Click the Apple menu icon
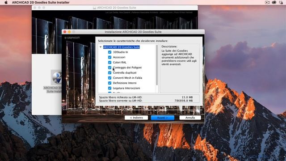 click(x=6, y=2)
